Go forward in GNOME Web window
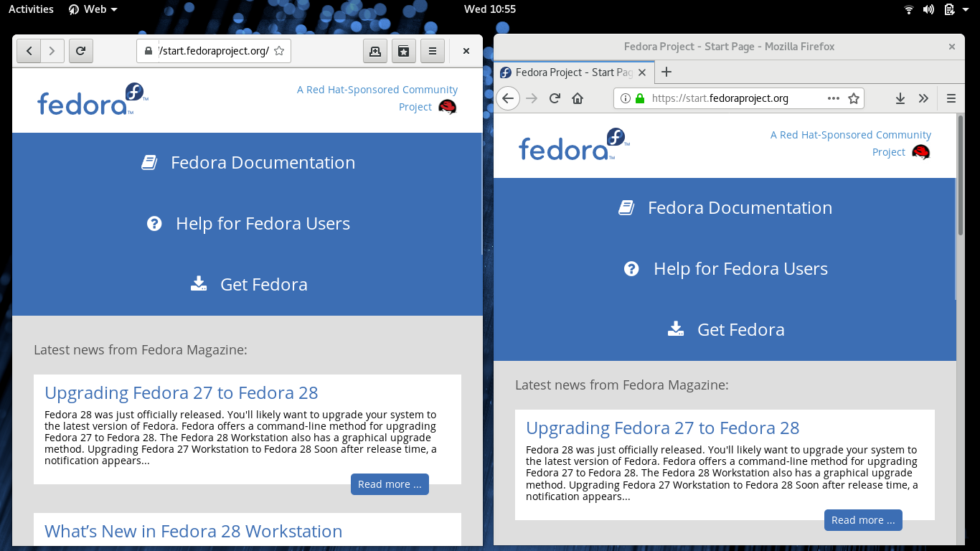The width and height of the screenshot is (980, 551). pos(52,51)
